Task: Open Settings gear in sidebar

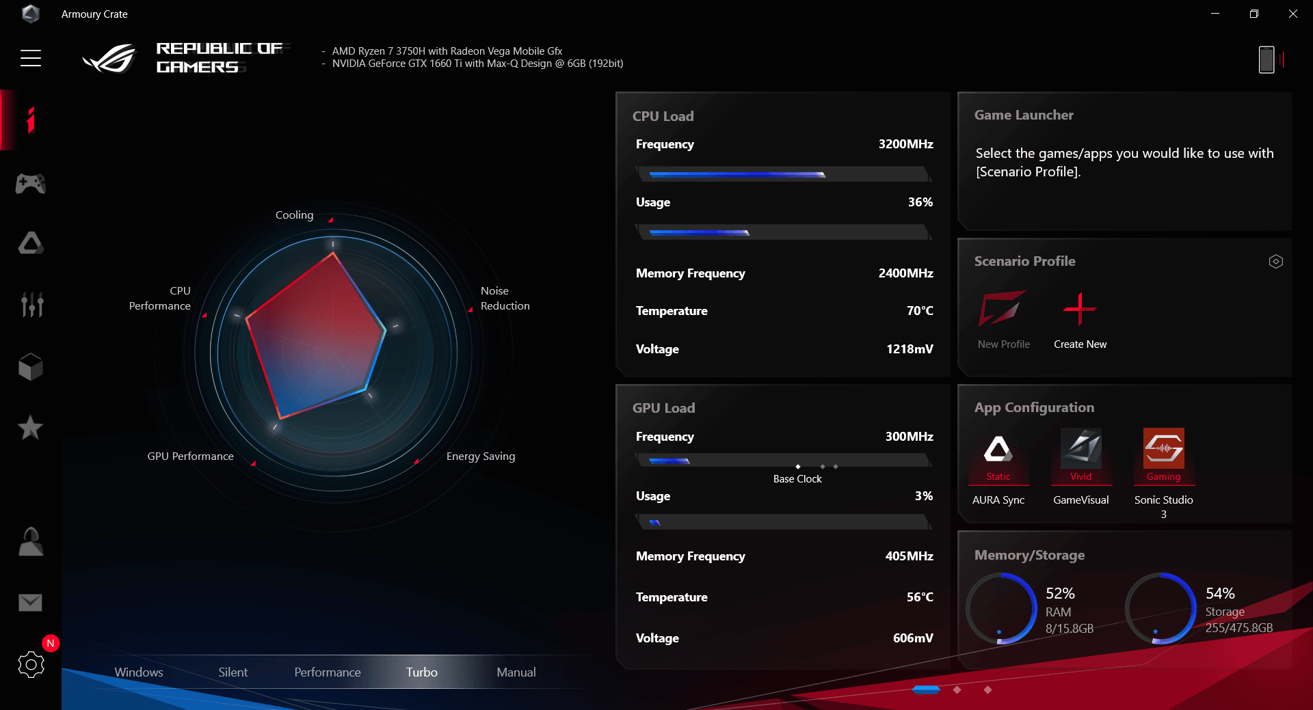Action: (31, 664)
